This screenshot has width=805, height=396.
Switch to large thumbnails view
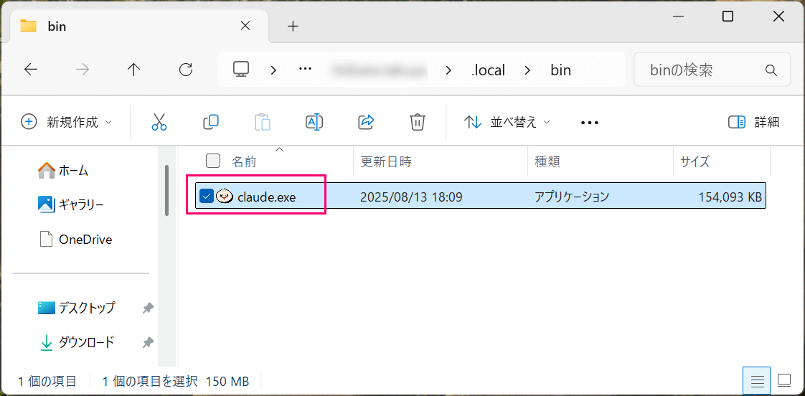pyautogui.click(x=784, y=381)
